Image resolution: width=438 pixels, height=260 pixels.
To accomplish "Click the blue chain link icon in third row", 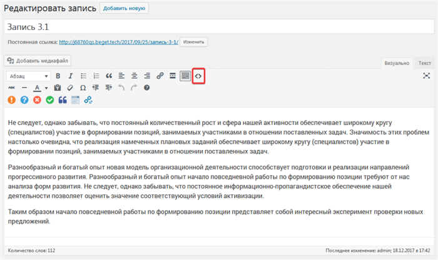I will pos(88,100).
